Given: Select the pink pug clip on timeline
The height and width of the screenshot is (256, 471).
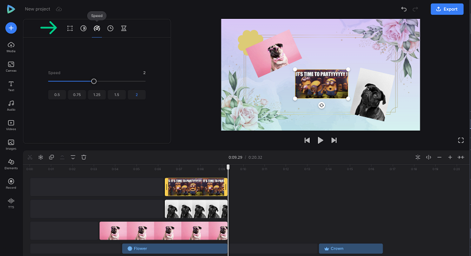Looking at the screenshot, I should click(x=163, y=231).
